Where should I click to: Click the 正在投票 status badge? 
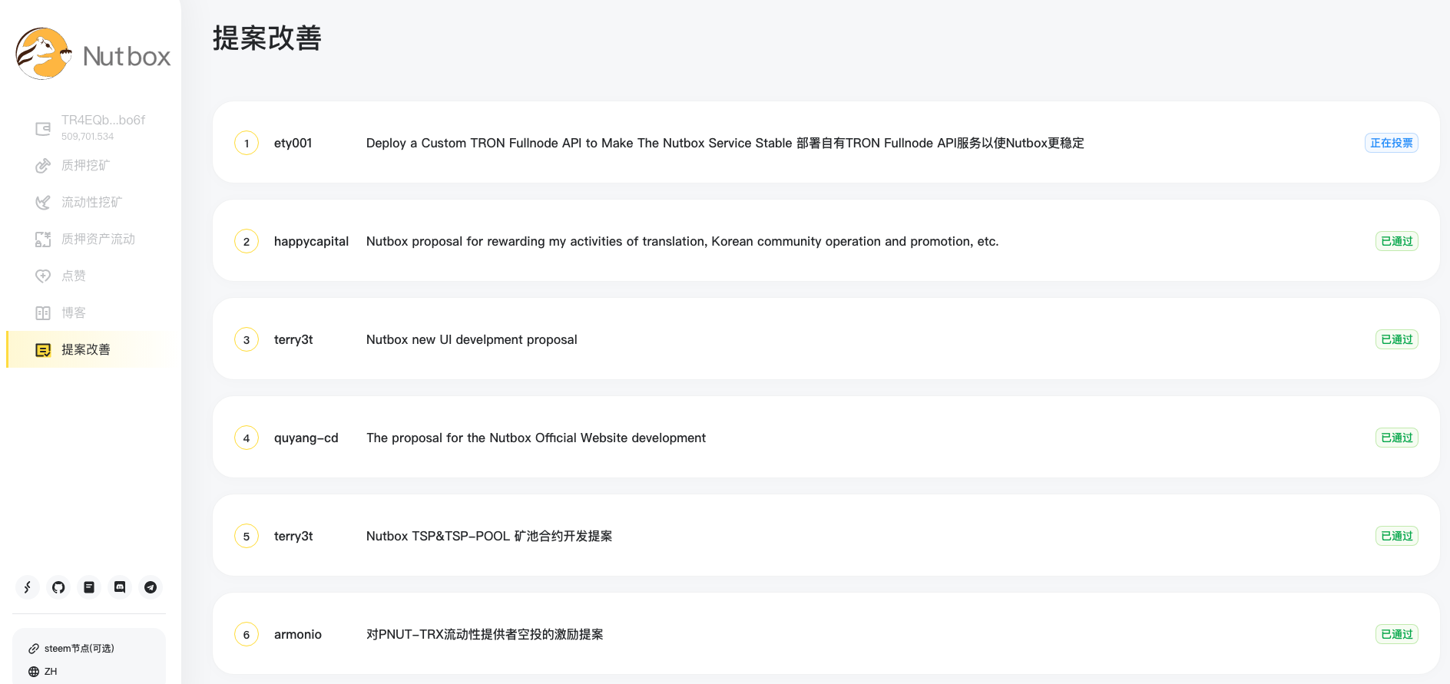click(x=1392, y=143)
